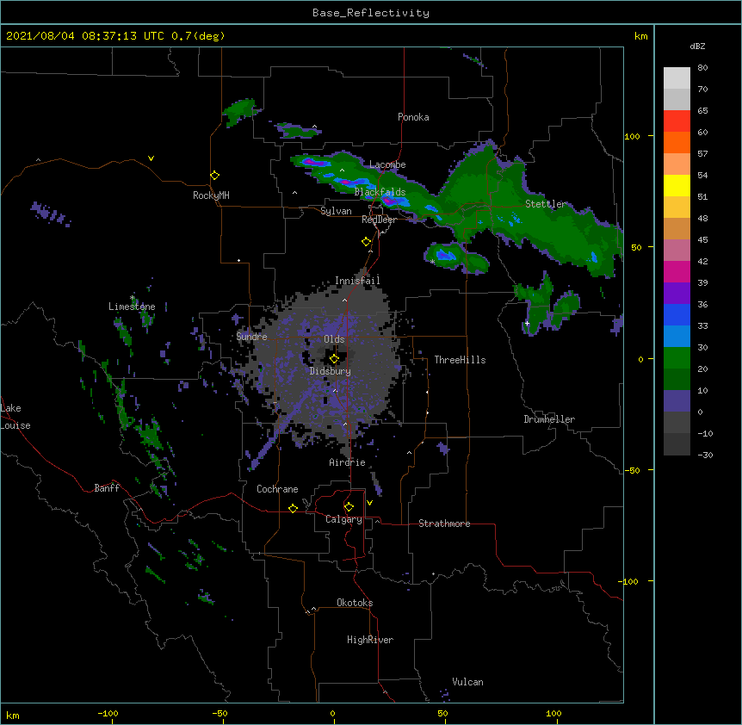Screen dimensions: 742x725
Task: Click the Innisfail town label
Action: [x=357, y=281]
